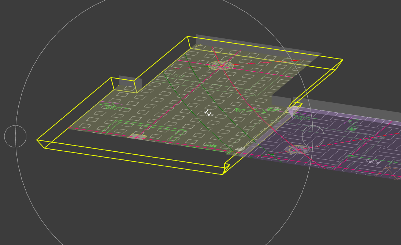
Task: Grab the small orbit handle circle on the dark background
Action: point(15,136)
